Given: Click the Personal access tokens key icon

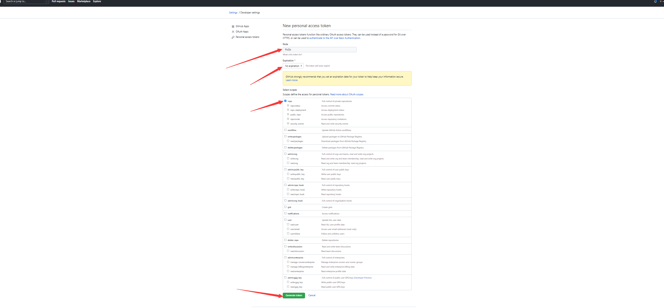Looking at the screenshot, I should pyautogui.click(x=233, y=37).
